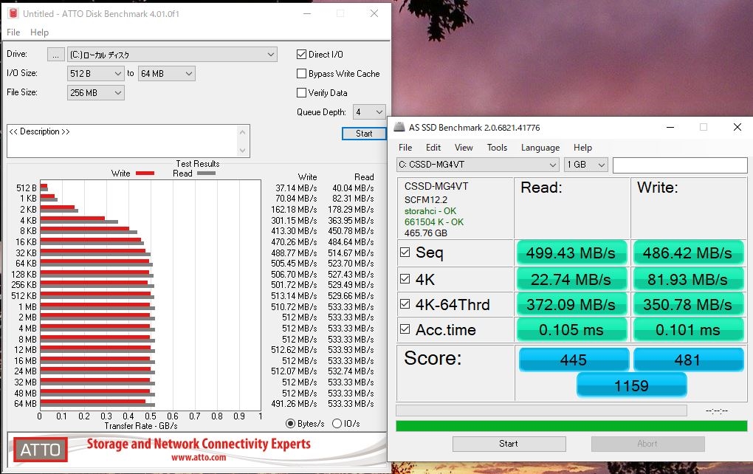
Task: Open the Edit menu in AS SSD
Action: pos(433,148)
